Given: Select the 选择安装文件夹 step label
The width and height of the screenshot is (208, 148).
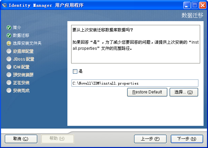Looking at the screenshot, I should tap(27, 43).
